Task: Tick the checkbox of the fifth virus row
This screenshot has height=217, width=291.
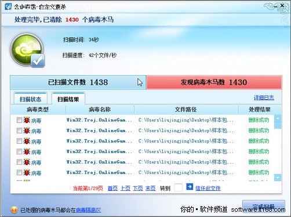Action: pos(19,162)
